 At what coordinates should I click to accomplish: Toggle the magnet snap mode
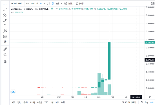(x=5, y=62)
